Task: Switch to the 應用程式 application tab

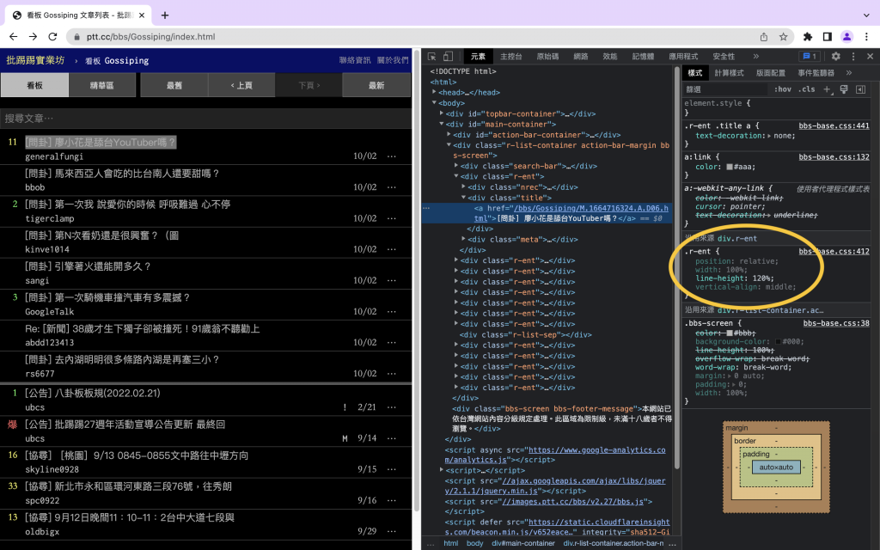Action: click(683, 56)
